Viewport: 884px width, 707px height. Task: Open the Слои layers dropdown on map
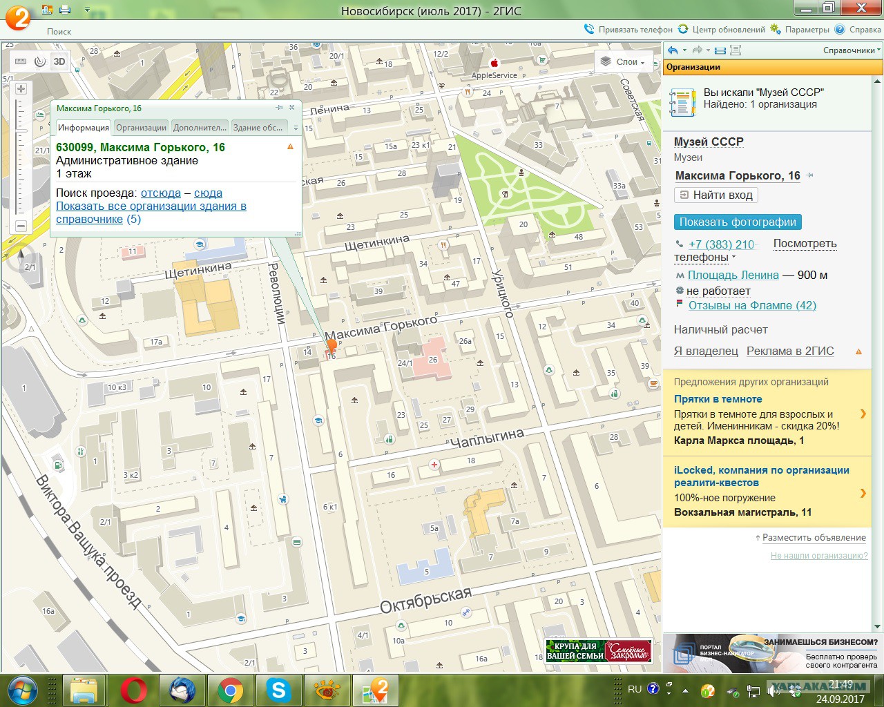[623, 61]
